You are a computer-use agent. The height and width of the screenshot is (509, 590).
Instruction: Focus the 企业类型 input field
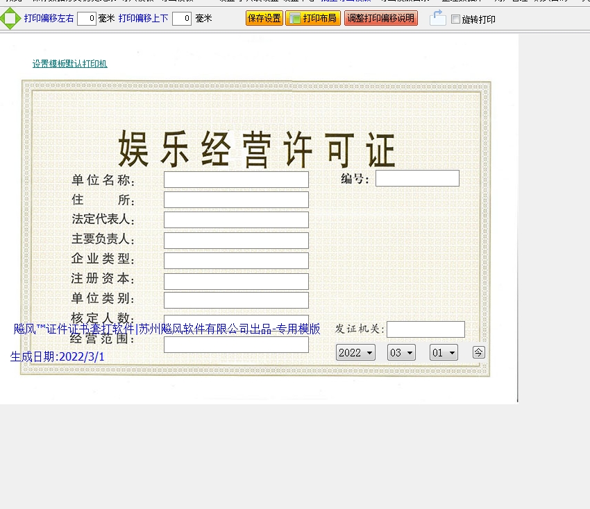[x=236, y=261]
